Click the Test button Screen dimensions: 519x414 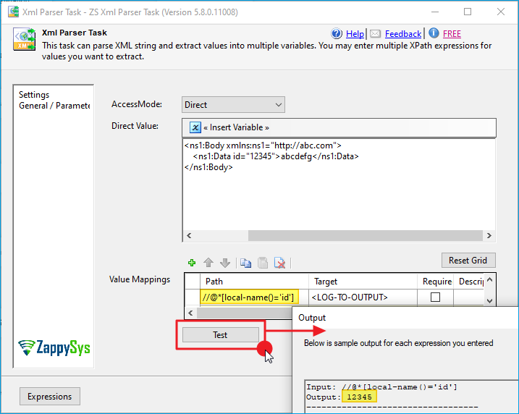220,334
